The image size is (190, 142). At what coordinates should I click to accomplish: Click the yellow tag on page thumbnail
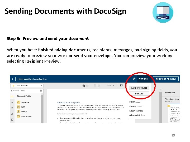click(x=169, y=106)
